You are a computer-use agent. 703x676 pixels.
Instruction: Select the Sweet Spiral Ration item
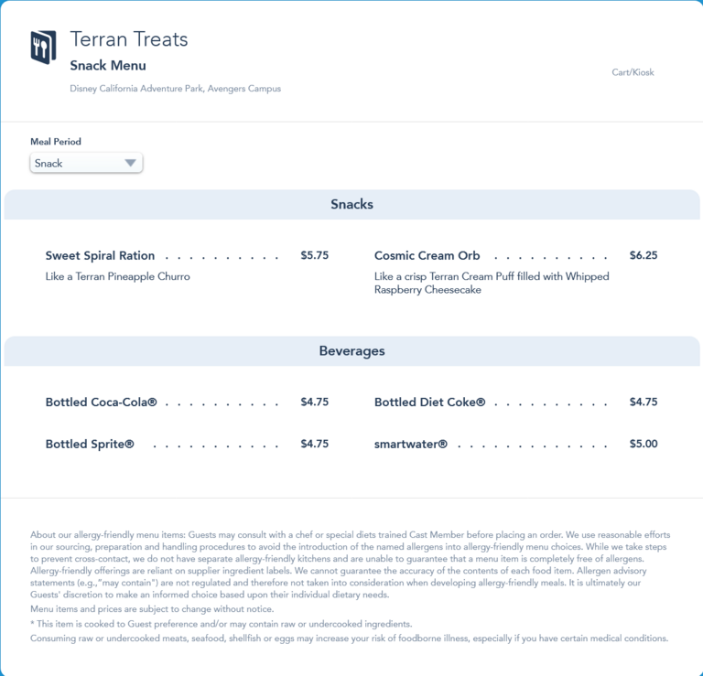[100, 256]
